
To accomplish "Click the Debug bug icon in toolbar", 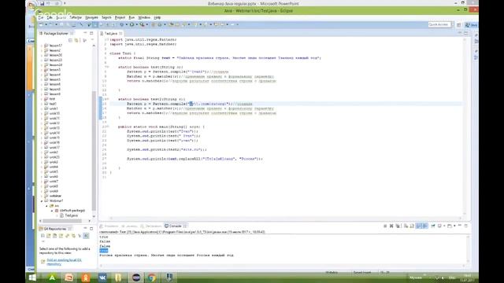I will (121, 24).
